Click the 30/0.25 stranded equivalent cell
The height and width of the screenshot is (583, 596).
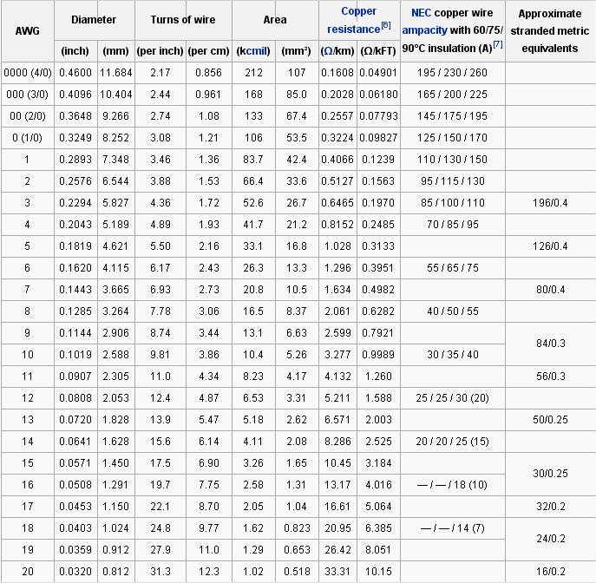tap(550, 473)
